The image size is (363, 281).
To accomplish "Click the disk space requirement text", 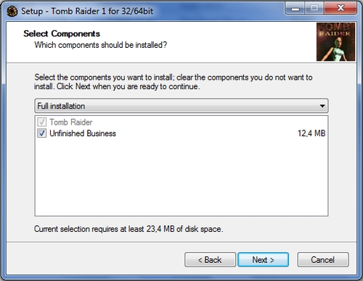I will [129, 229].
